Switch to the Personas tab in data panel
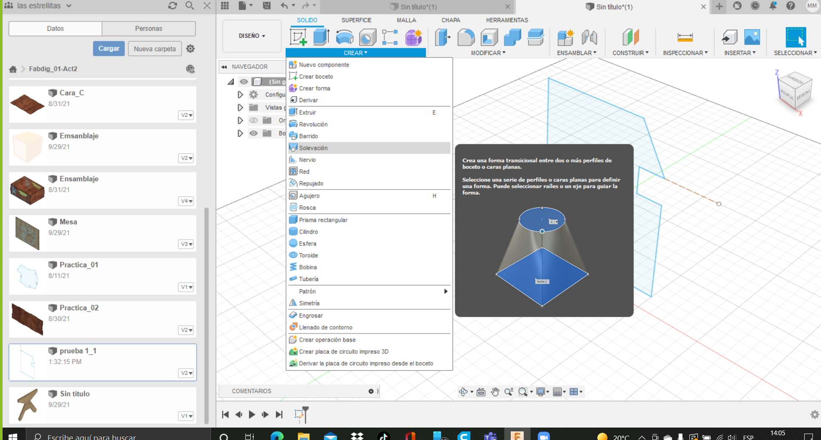Screen dimensions: 821x440 tap(148, 28)
